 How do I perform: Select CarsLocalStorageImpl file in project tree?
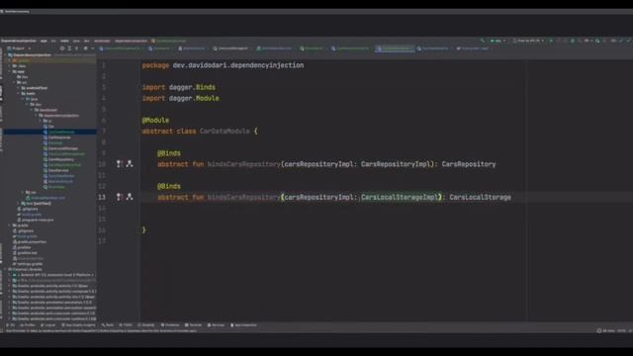64,154
